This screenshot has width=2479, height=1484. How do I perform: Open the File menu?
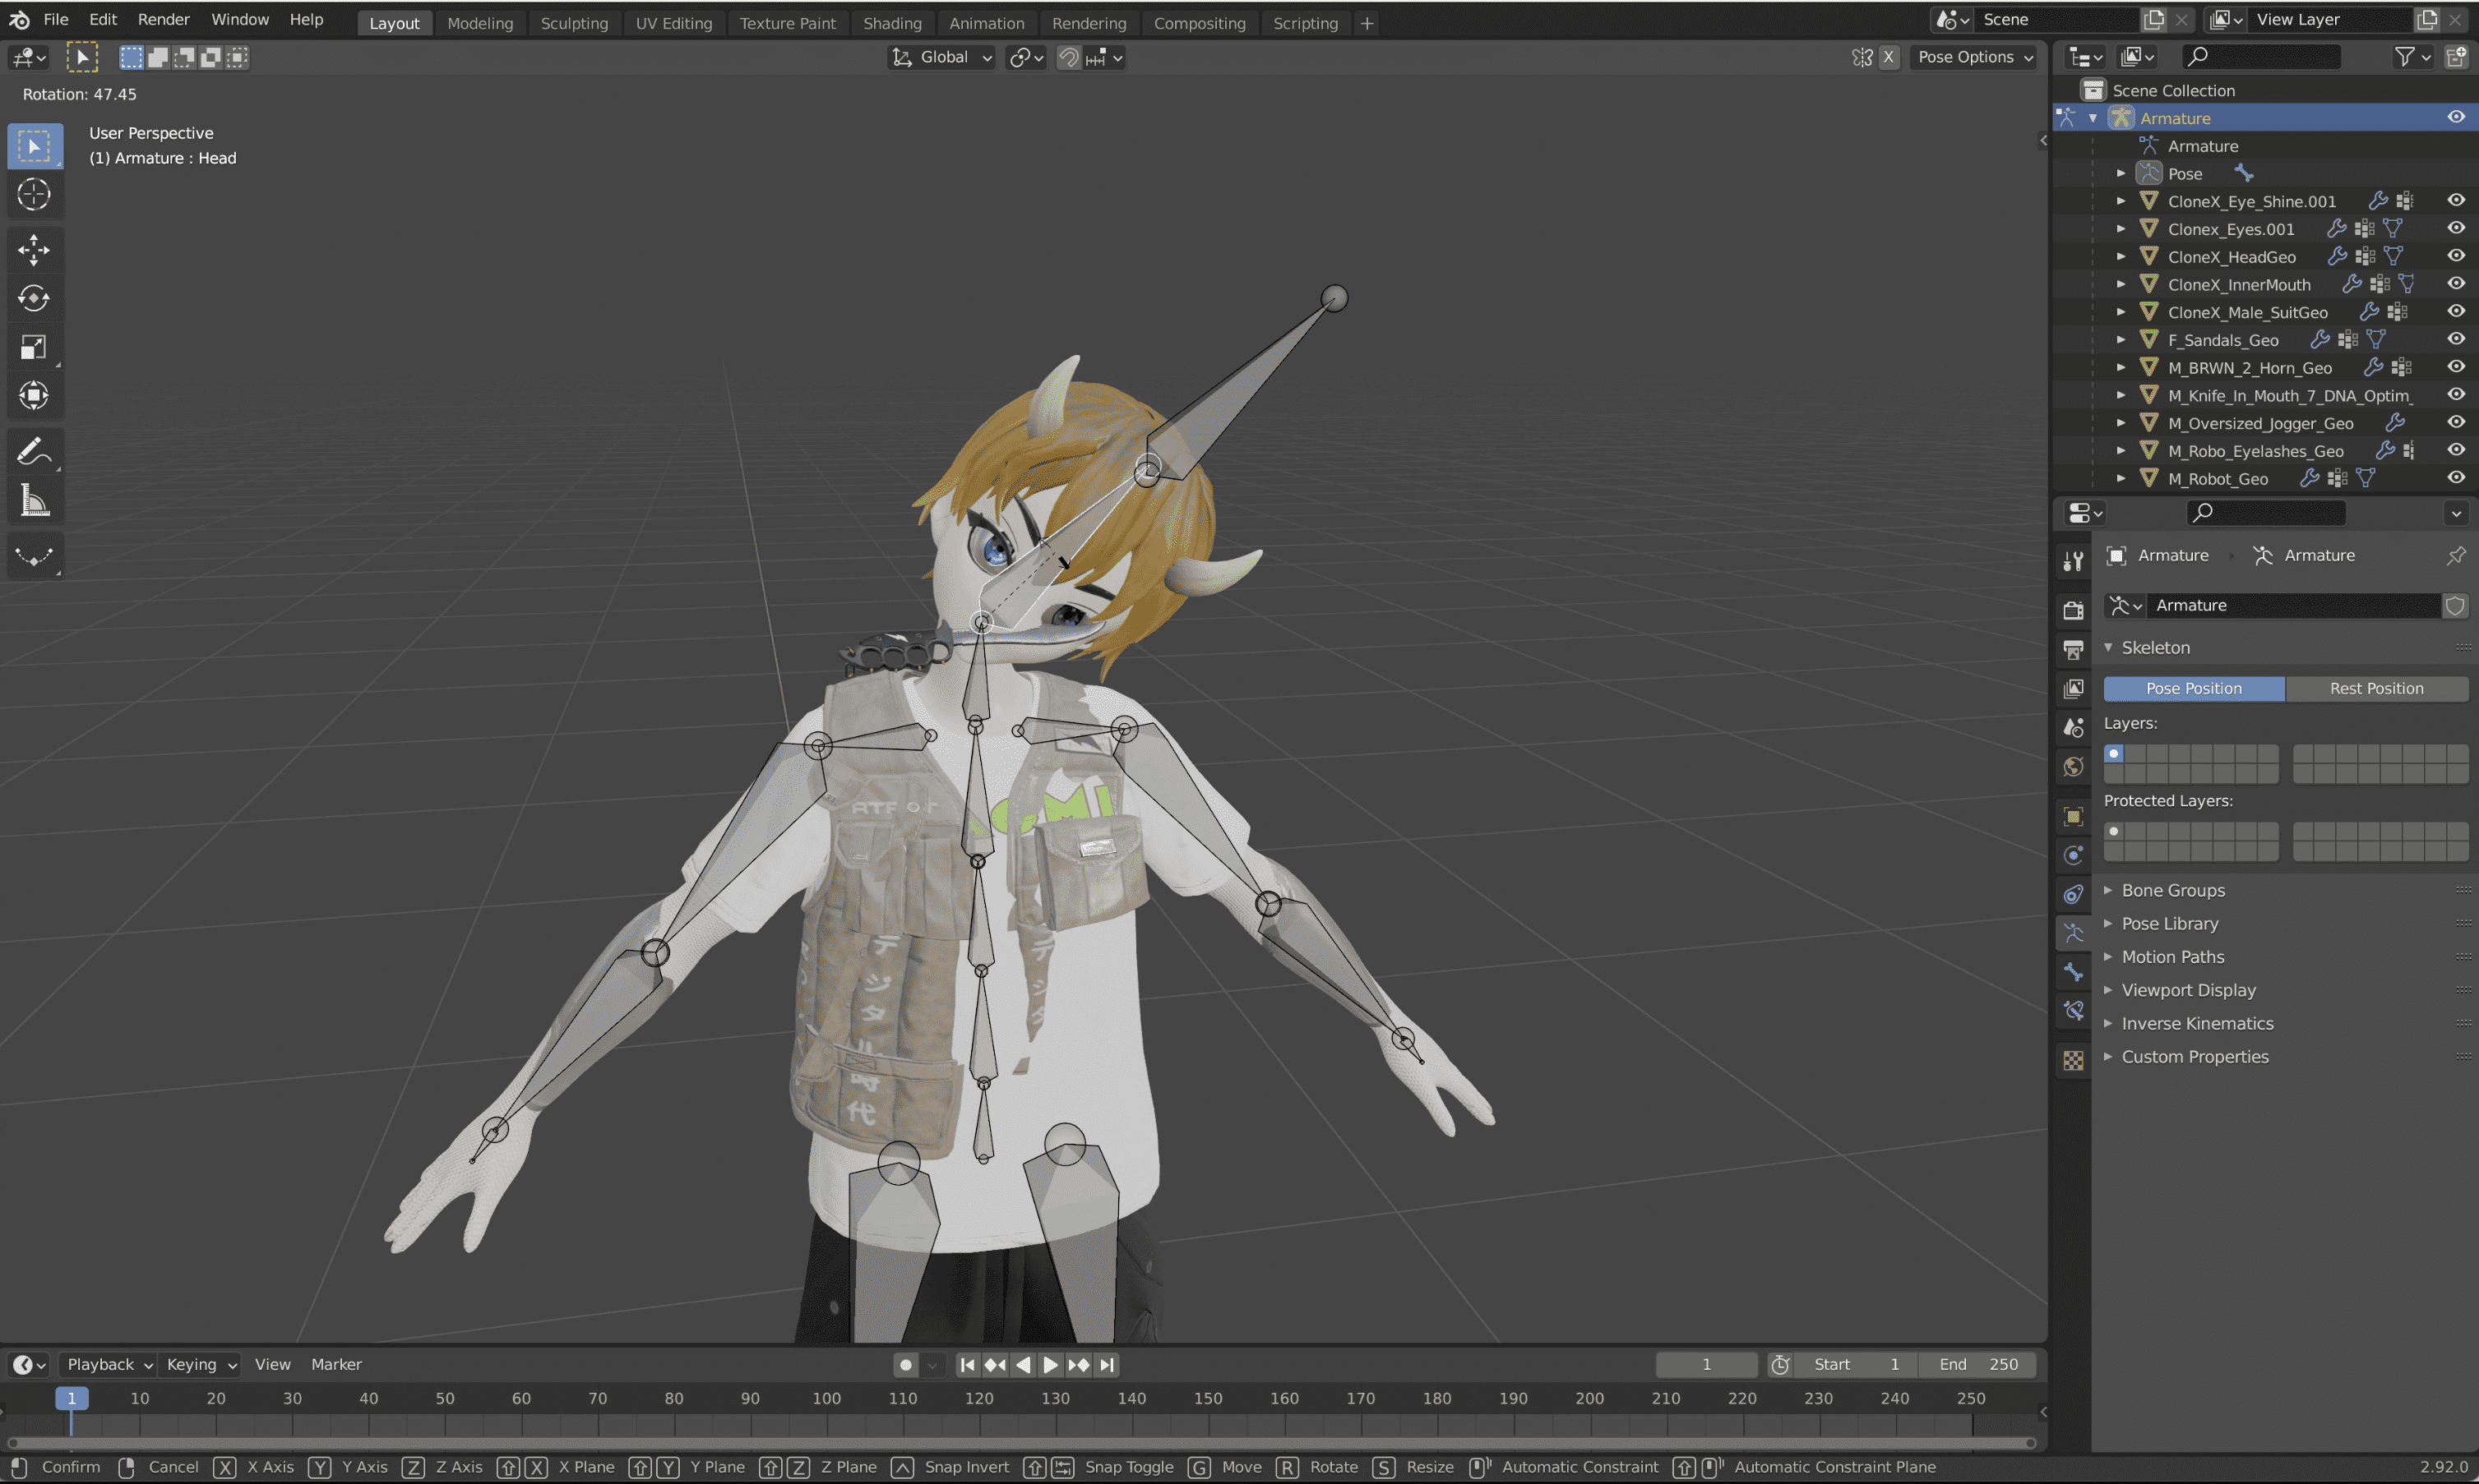click(x=56, y=19)
